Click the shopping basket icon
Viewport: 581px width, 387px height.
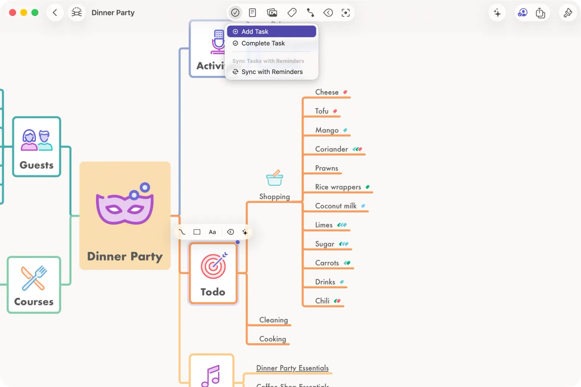(275, 178)
